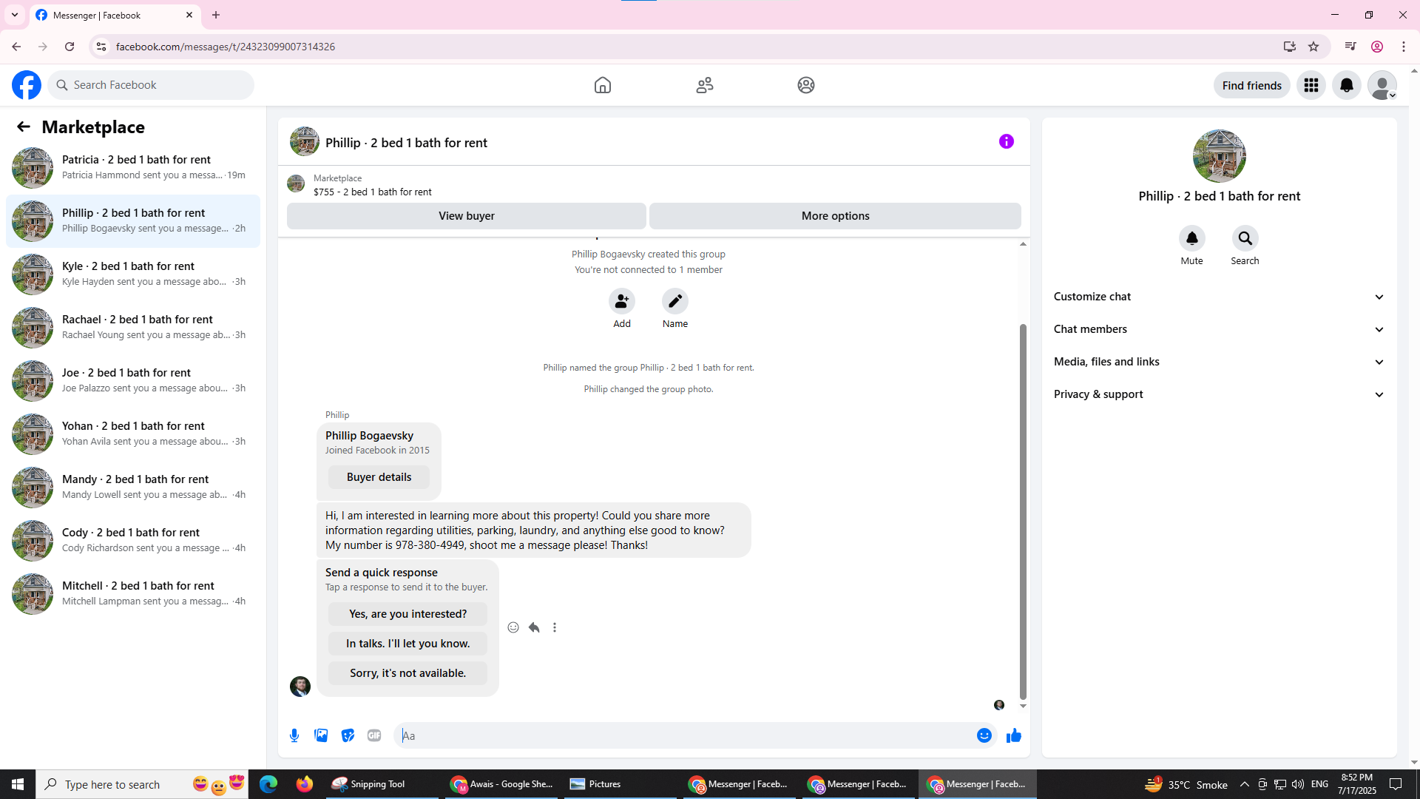Click Find friends button
Screen dimensions: 1420x799
pyautogui.click(x=1252, y=85)
